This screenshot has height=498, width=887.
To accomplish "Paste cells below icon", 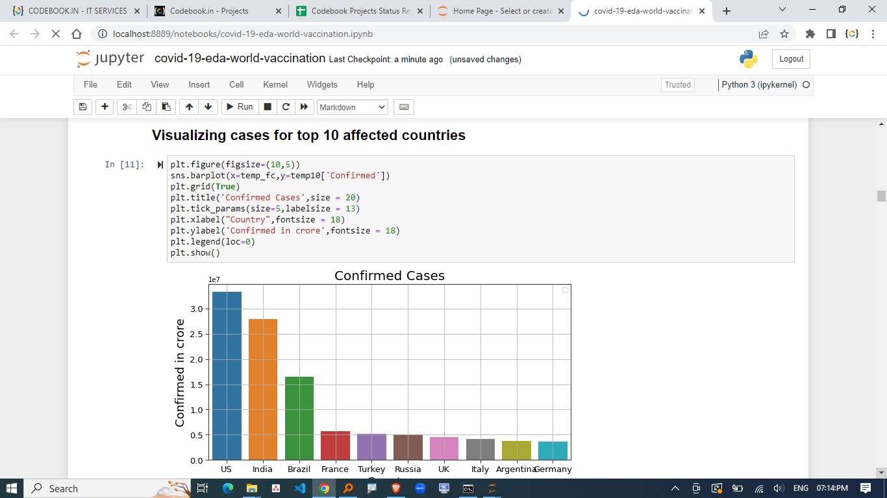I will pyautogui.click(x=166, y=107).
